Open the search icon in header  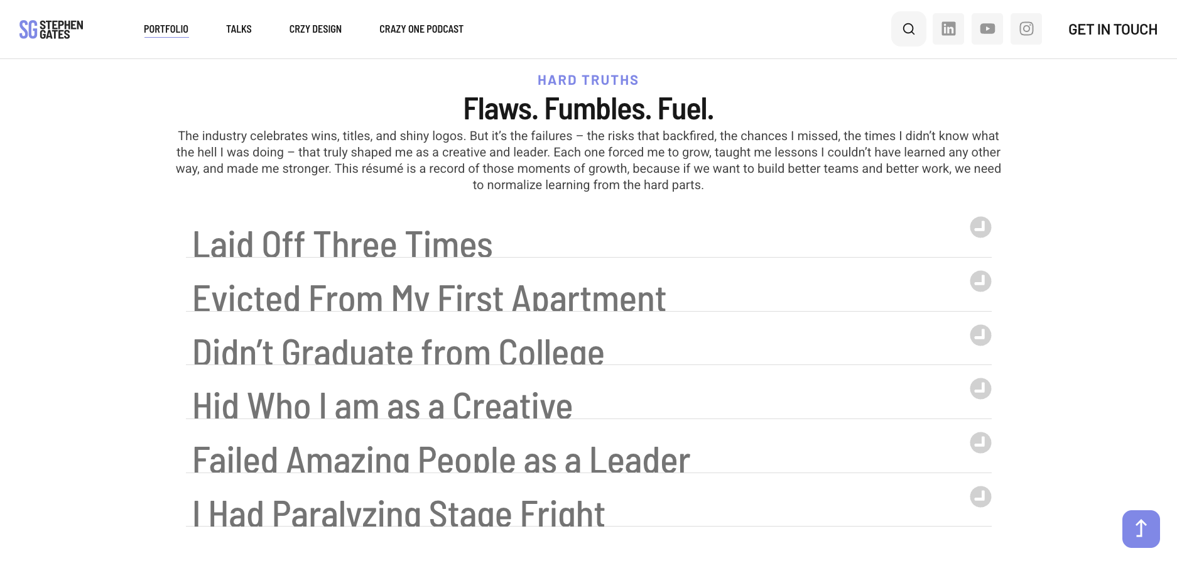908,29
